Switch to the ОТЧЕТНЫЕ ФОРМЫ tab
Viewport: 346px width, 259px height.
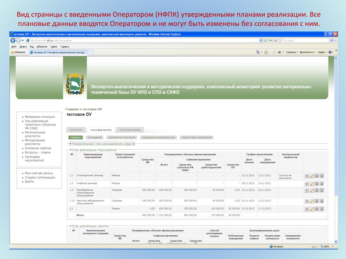130,130
